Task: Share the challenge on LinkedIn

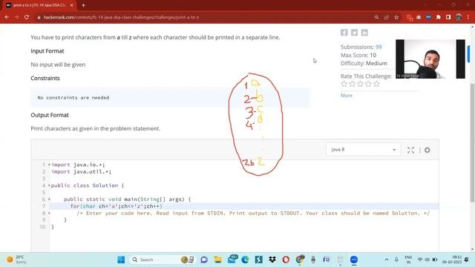Action: coord(364,33)
